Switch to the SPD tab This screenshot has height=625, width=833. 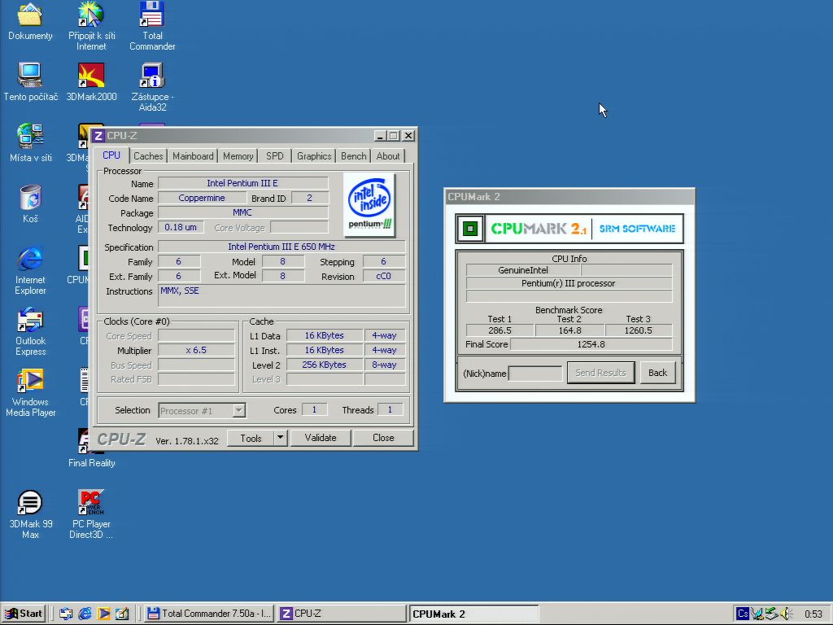coord(275,156)
